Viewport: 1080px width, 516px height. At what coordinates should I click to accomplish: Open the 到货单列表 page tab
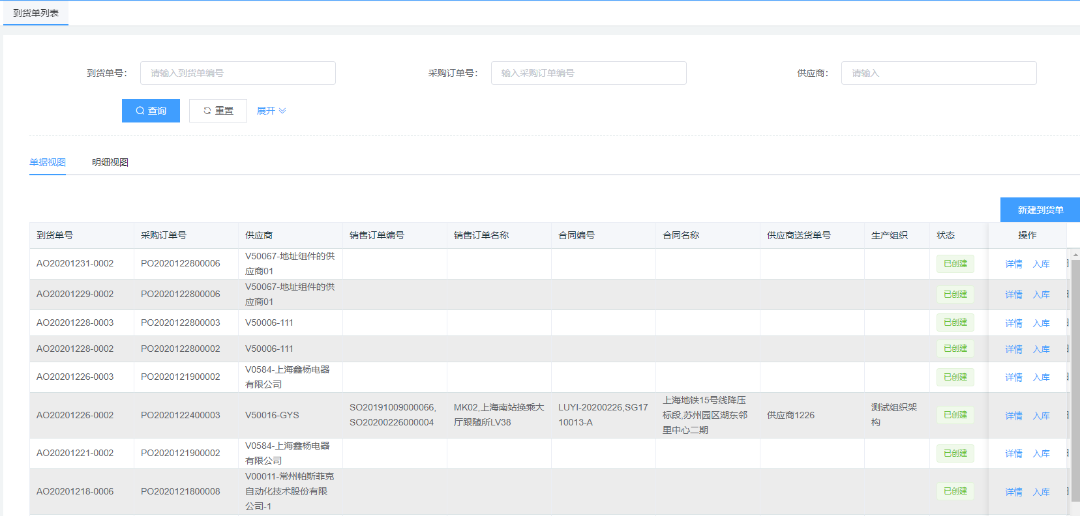tap(36, 13)
